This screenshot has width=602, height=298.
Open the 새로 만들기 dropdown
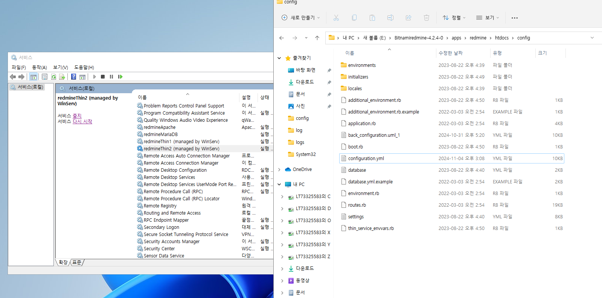[300, 18]
